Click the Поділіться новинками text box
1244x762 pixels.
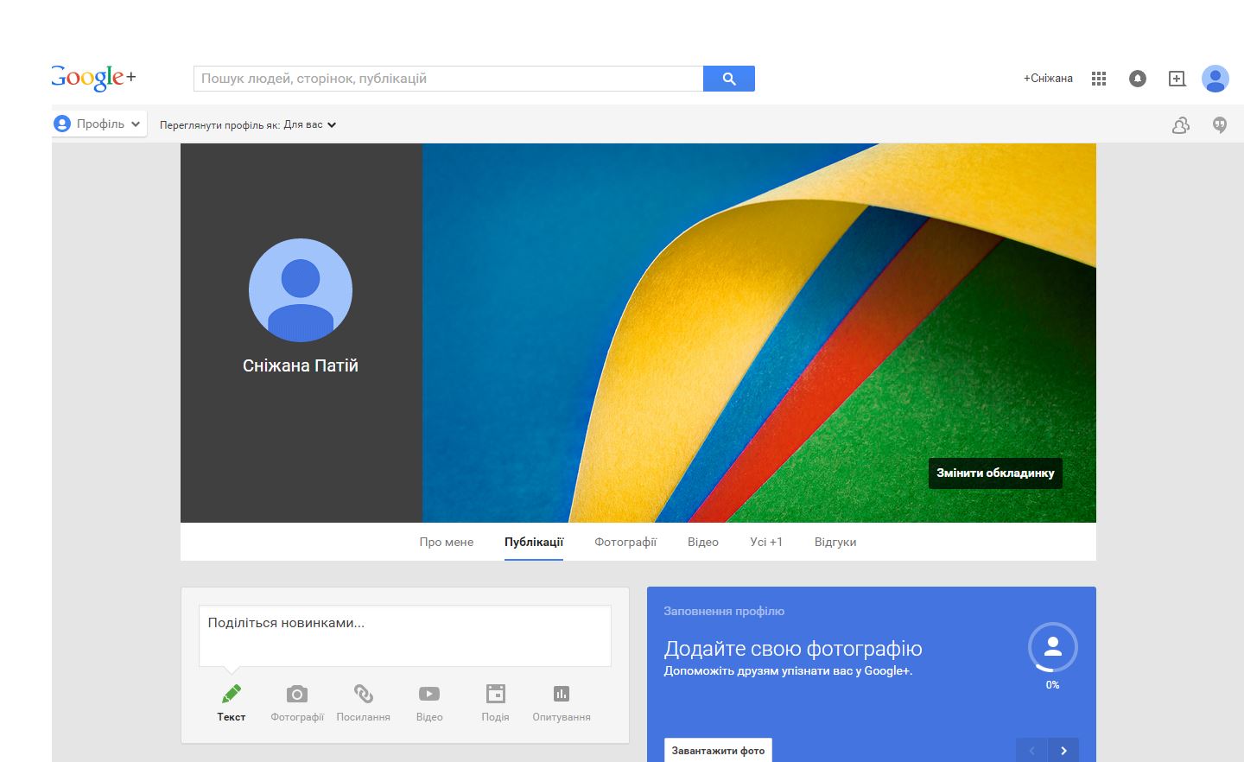(x=405, y=636)
